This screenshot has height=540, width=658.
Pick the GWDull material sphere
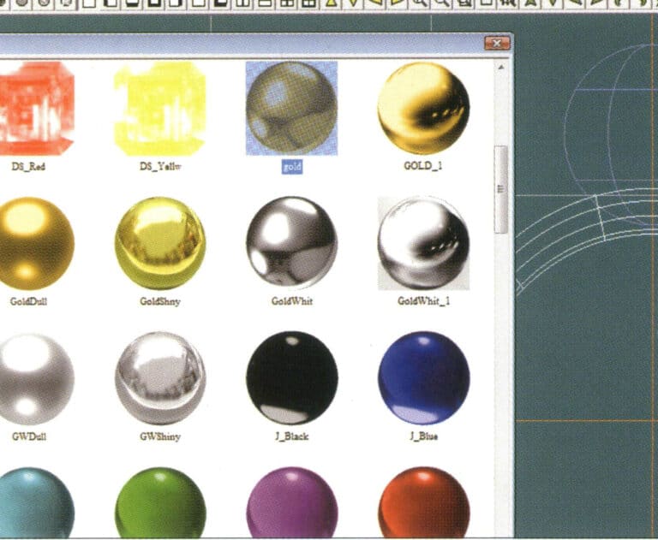point(37,379)
